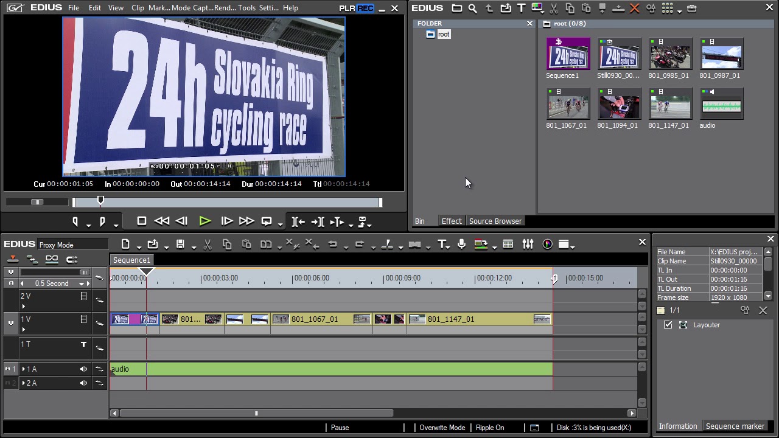The width and height of the screenshot is (779, 438).
Task: Click the Undo icon in timeline toolbar
Action: [332, 244]
